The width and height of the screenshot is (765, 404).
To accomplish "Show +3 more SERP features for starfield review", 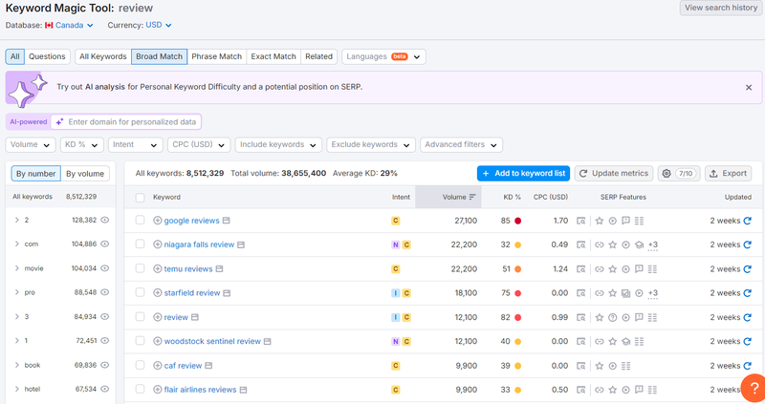I will point(653,293).
